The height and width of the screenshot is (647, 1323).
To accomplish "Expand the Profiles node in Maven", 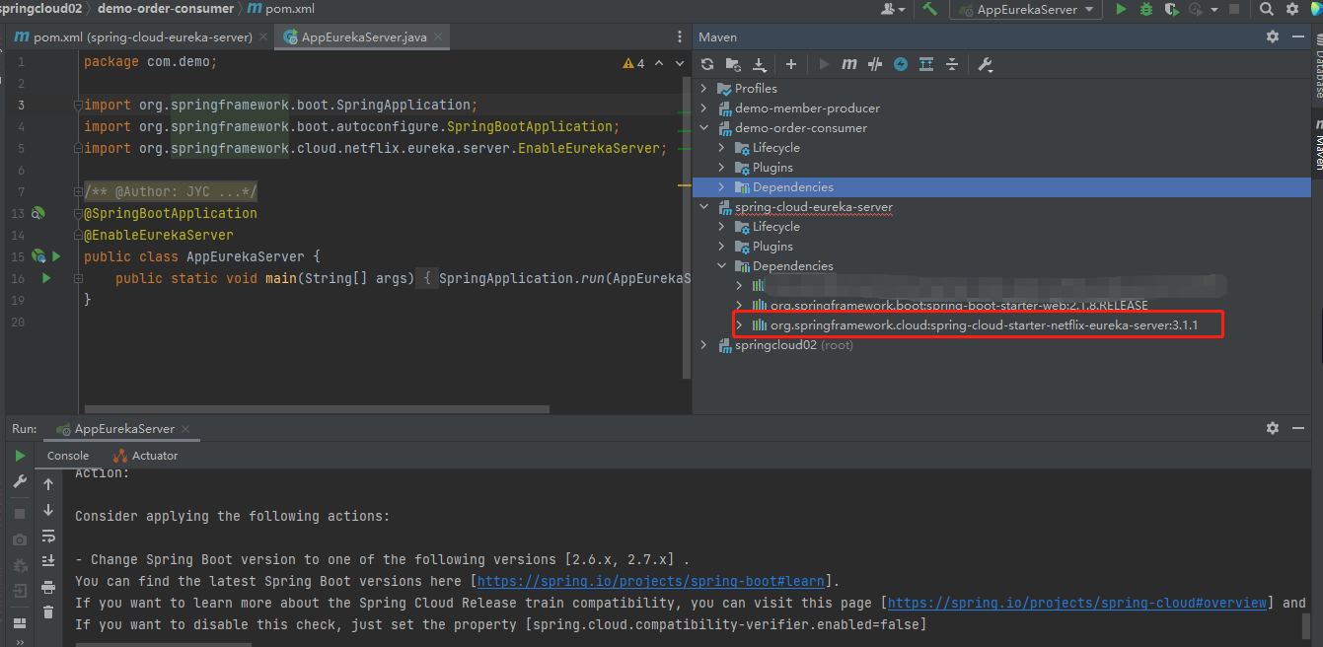I will (x=704, y=89).
